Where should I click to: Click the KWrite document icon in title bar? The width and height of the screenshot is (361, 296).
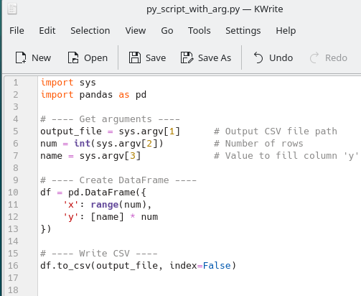(x=12, y=9)
